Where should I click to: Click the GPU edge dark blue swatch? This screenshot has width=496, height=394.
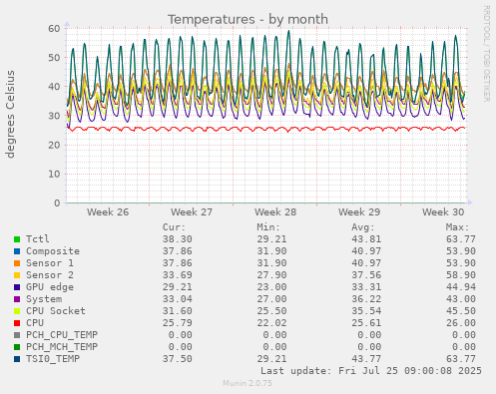[17, 287]
